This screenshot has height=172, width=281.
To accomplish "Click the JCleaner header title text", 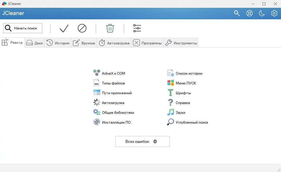I will (x=13, y=13).
